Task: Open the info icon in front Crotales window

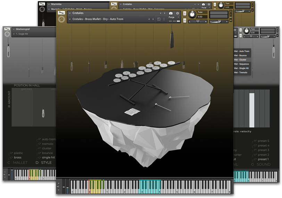Action: tap(177, 13)
